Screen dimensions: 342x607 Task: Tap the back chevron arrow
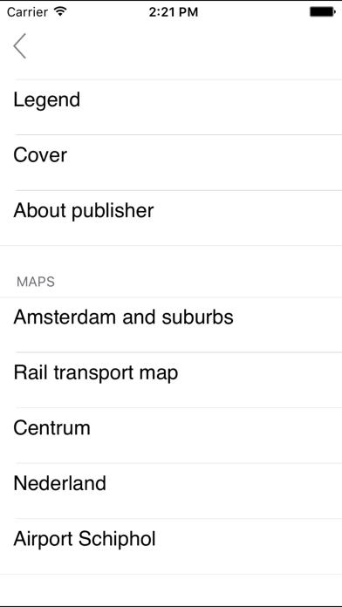pyautogui.click(x=19, y=45)
